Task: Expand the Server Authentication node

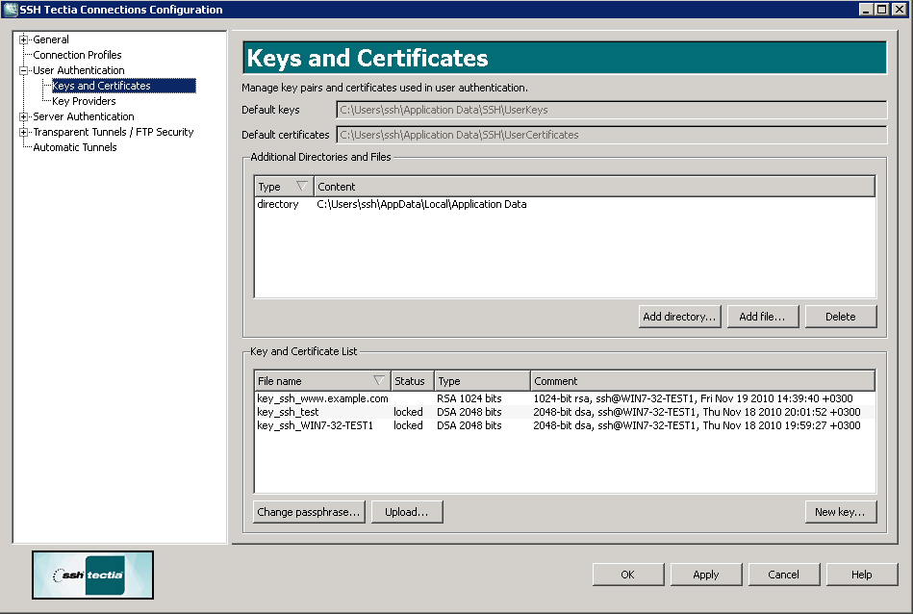Action: [21, 116]
